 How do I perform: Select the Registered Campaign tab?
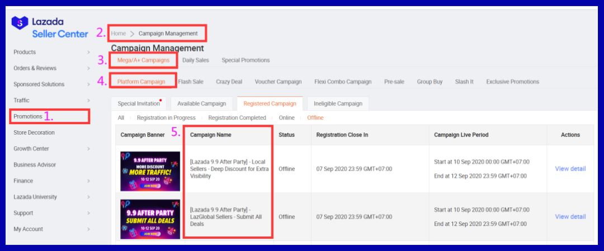pos(270,103)
